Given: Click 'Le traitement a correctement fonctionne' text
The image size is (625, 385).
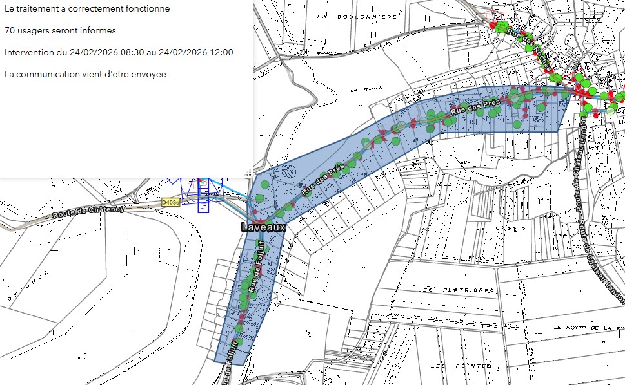Looking at the screenshot, I should coord(87,9).
